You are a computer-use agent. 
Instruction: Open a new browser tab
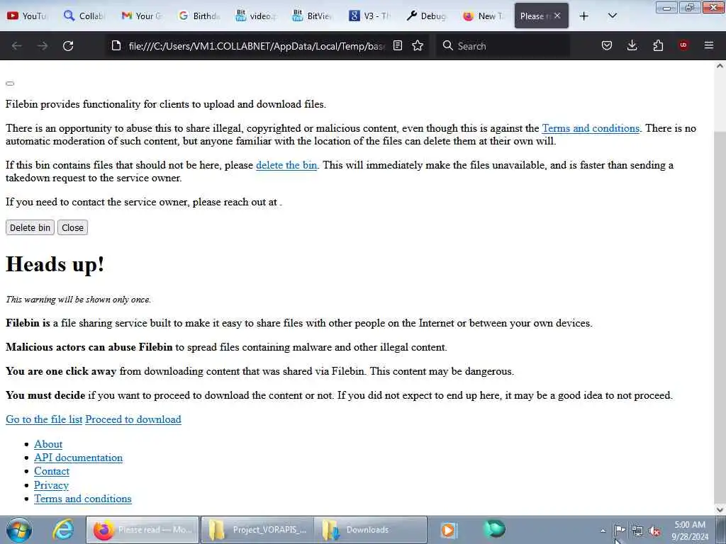point(584,16)
